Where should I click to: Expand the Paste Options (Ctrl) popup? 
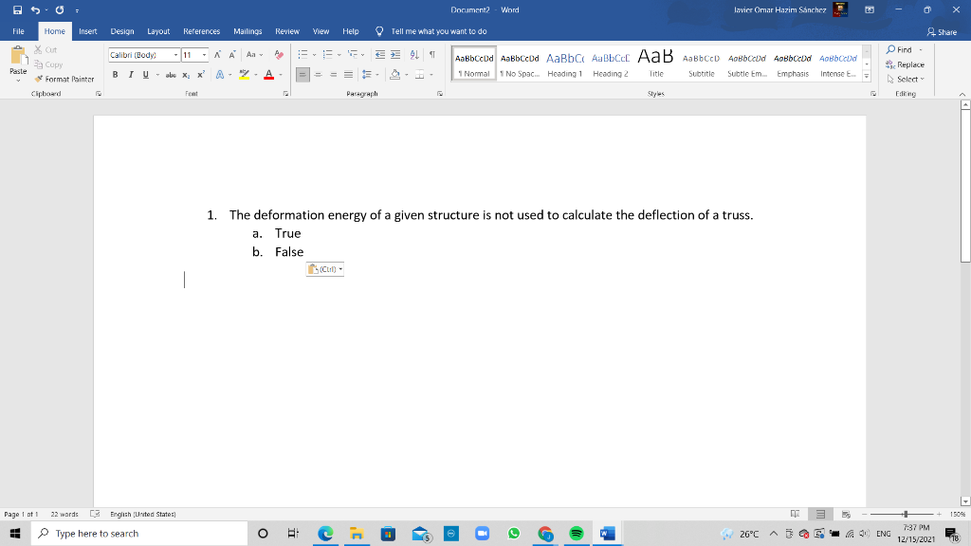pyautogui.click(x=324, y=270)
